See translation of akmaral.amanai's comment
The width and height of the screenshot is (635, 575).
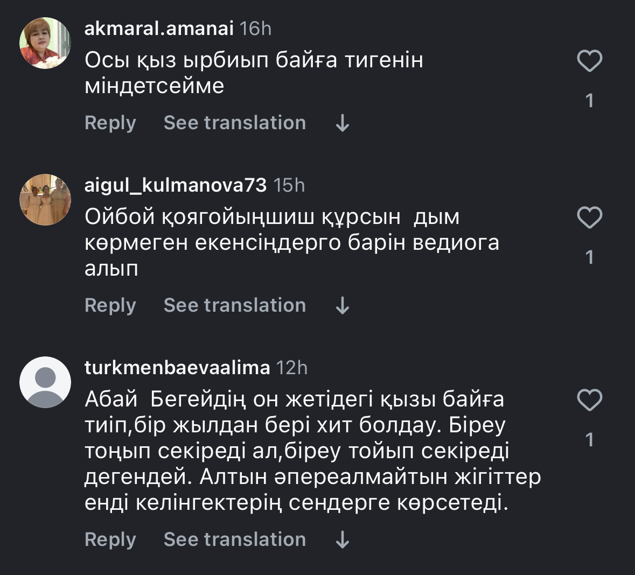coord(235,123)
